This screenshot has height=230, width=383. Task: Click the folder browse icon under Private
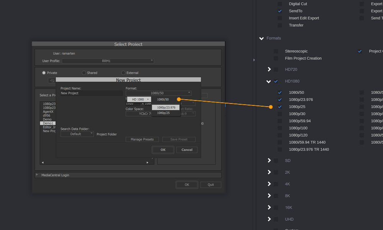pos(51,80)
